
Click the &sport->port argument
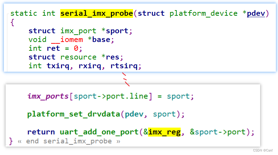click(217, 132)
